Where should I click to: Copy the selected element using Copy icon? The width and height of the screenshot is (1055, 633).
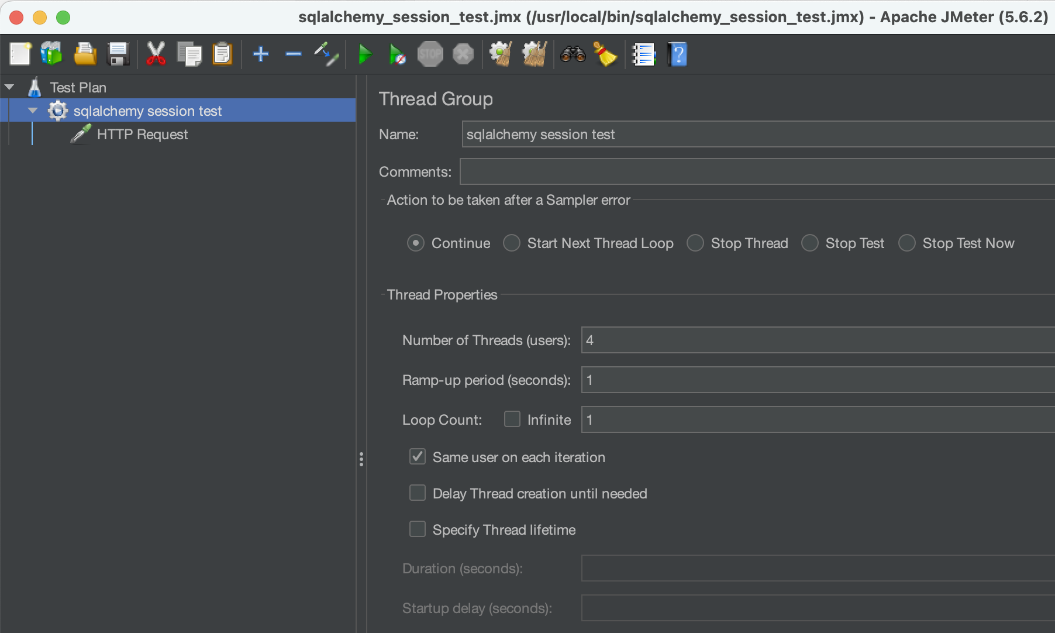189,54
